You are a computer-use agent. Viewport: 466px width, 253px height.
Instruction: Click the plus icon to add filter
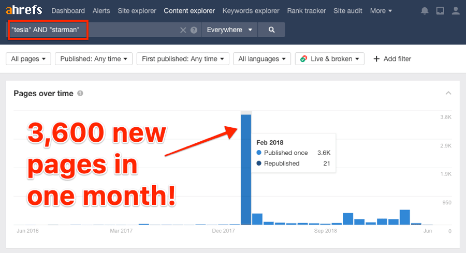pyautogui.click(x=376, y=59)
